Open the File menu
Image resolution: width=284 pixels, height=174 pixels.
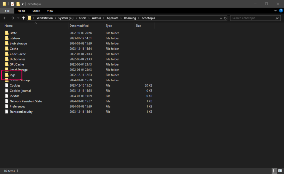7,11
